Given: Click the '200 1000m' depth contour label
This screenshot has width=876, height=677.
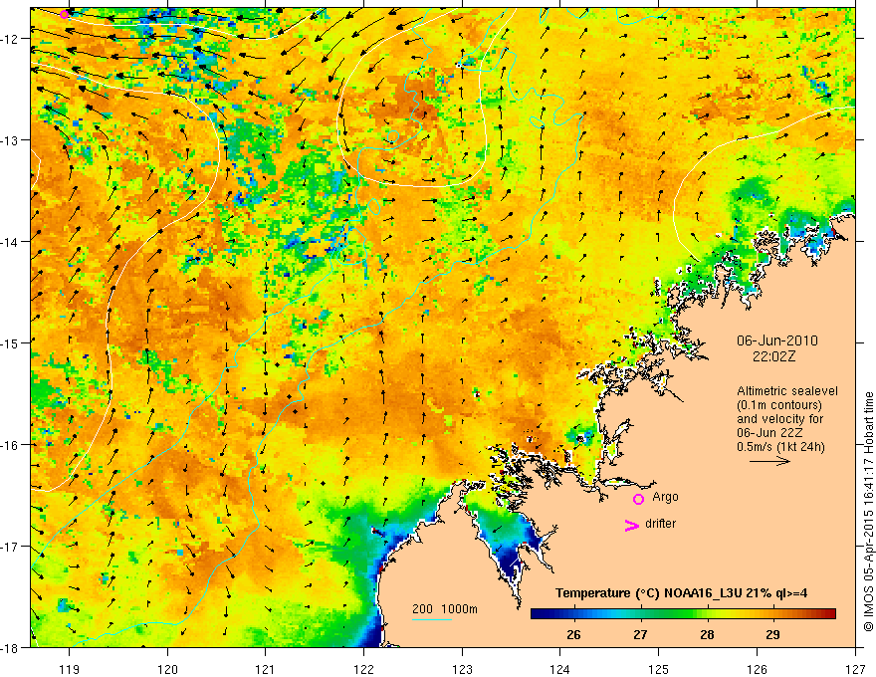Looking at the screenshot, I should [x=445, y=609].
